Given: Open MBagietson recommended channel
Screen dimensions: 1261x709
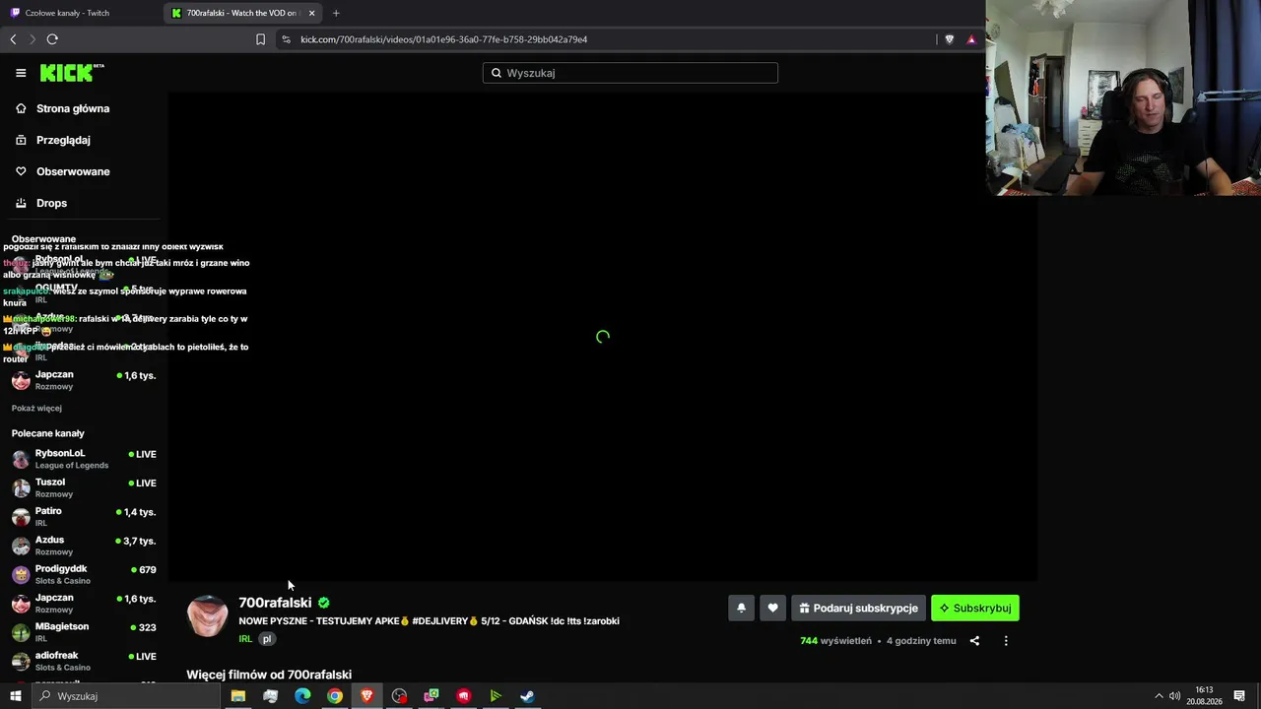Looking at the screenshot, I should point(84,631).
